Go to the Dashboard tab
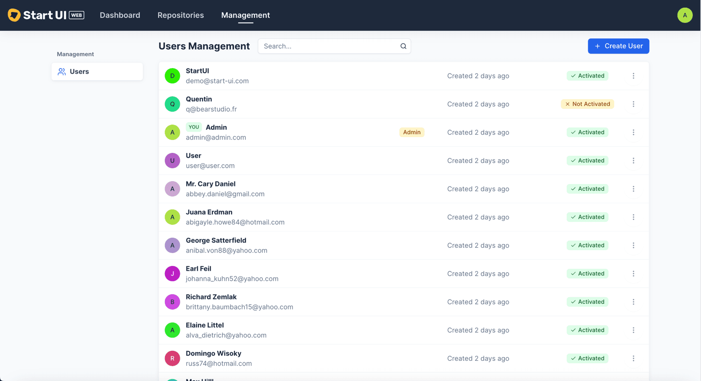The image size is (701, 381). [120, 15]
